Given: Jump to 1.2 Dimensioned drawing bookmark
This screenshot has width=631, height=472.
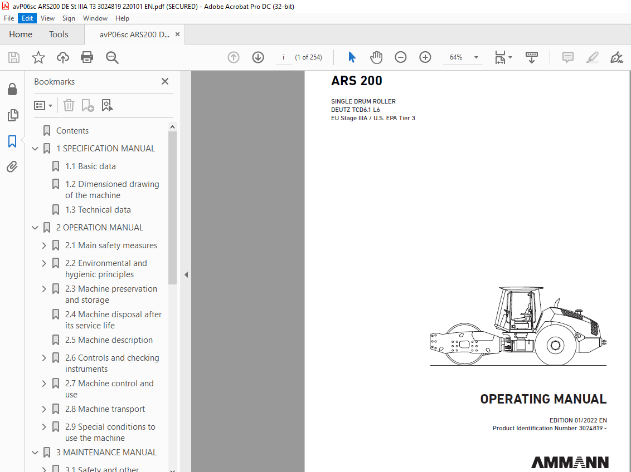Looking at the screenshot, I should point(112,190).
